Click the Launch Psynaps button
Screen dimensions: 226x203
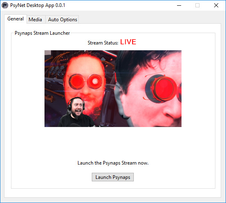pos(113,177)
